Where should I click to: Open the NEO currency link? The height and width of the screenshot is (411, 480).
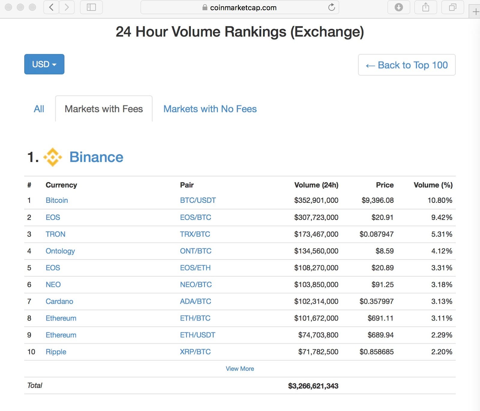click(53, 285)
